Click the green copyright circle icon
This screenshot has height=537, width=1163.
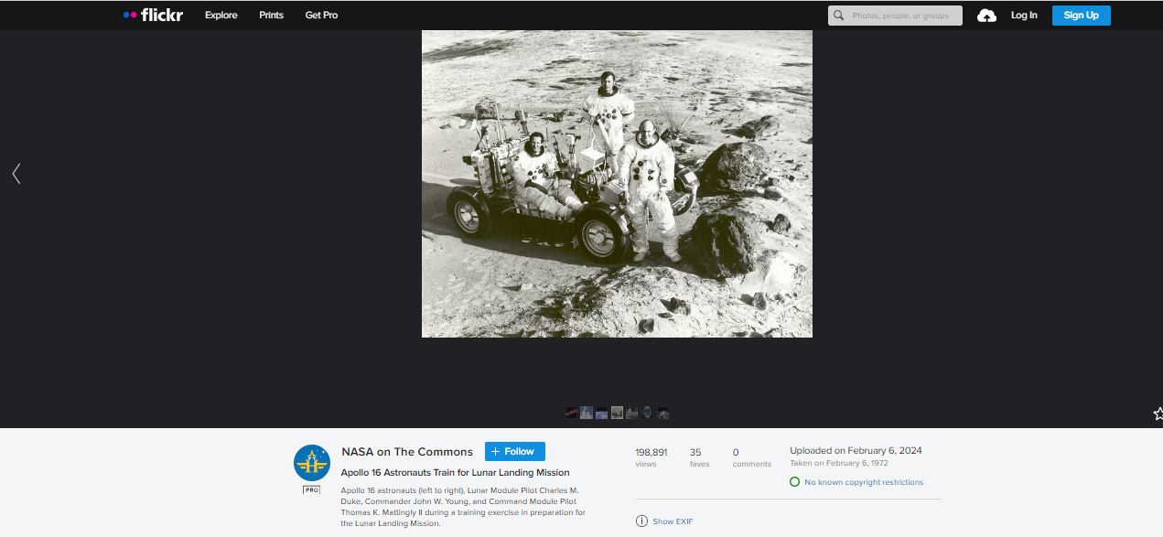(x=794, y=482)
